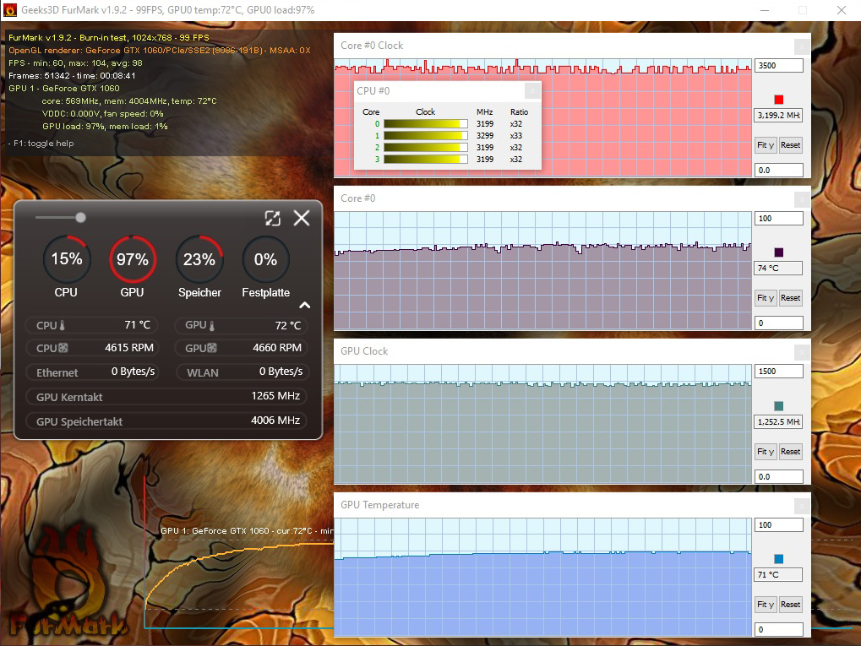Click the GPU fan icon
Viewport: 861px width, 646px height.
coord(212,348)
